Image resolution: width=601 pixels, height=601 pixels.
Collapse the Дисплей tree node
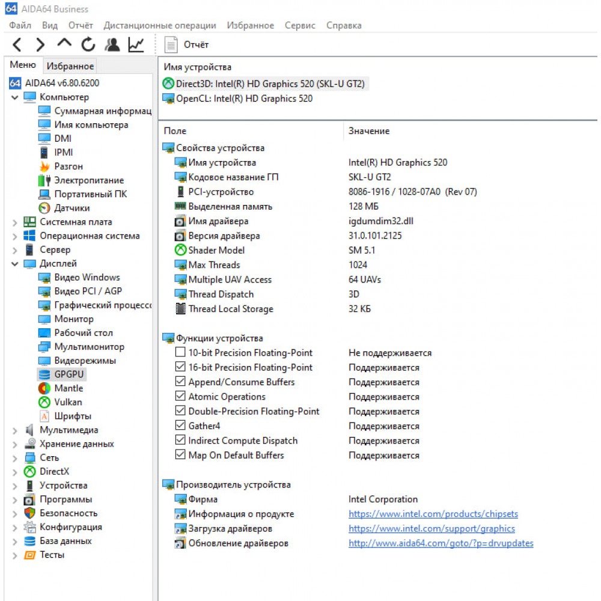coord(15,264)
